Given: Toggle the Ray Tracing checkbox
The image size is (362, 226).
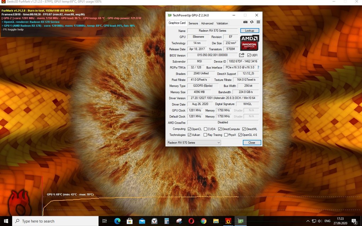Looking at the screenshot, I should 205,135.
